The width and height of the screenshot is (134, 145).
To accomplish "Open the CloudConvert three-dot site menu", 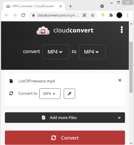I will pyautogui.click(x=122, y=30).
